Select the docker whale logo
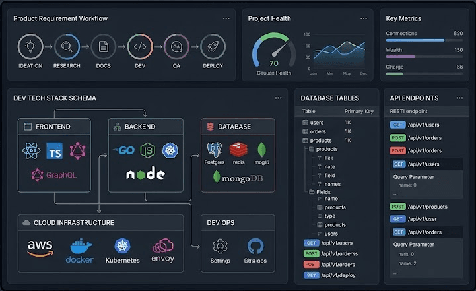 click(79, 251)
